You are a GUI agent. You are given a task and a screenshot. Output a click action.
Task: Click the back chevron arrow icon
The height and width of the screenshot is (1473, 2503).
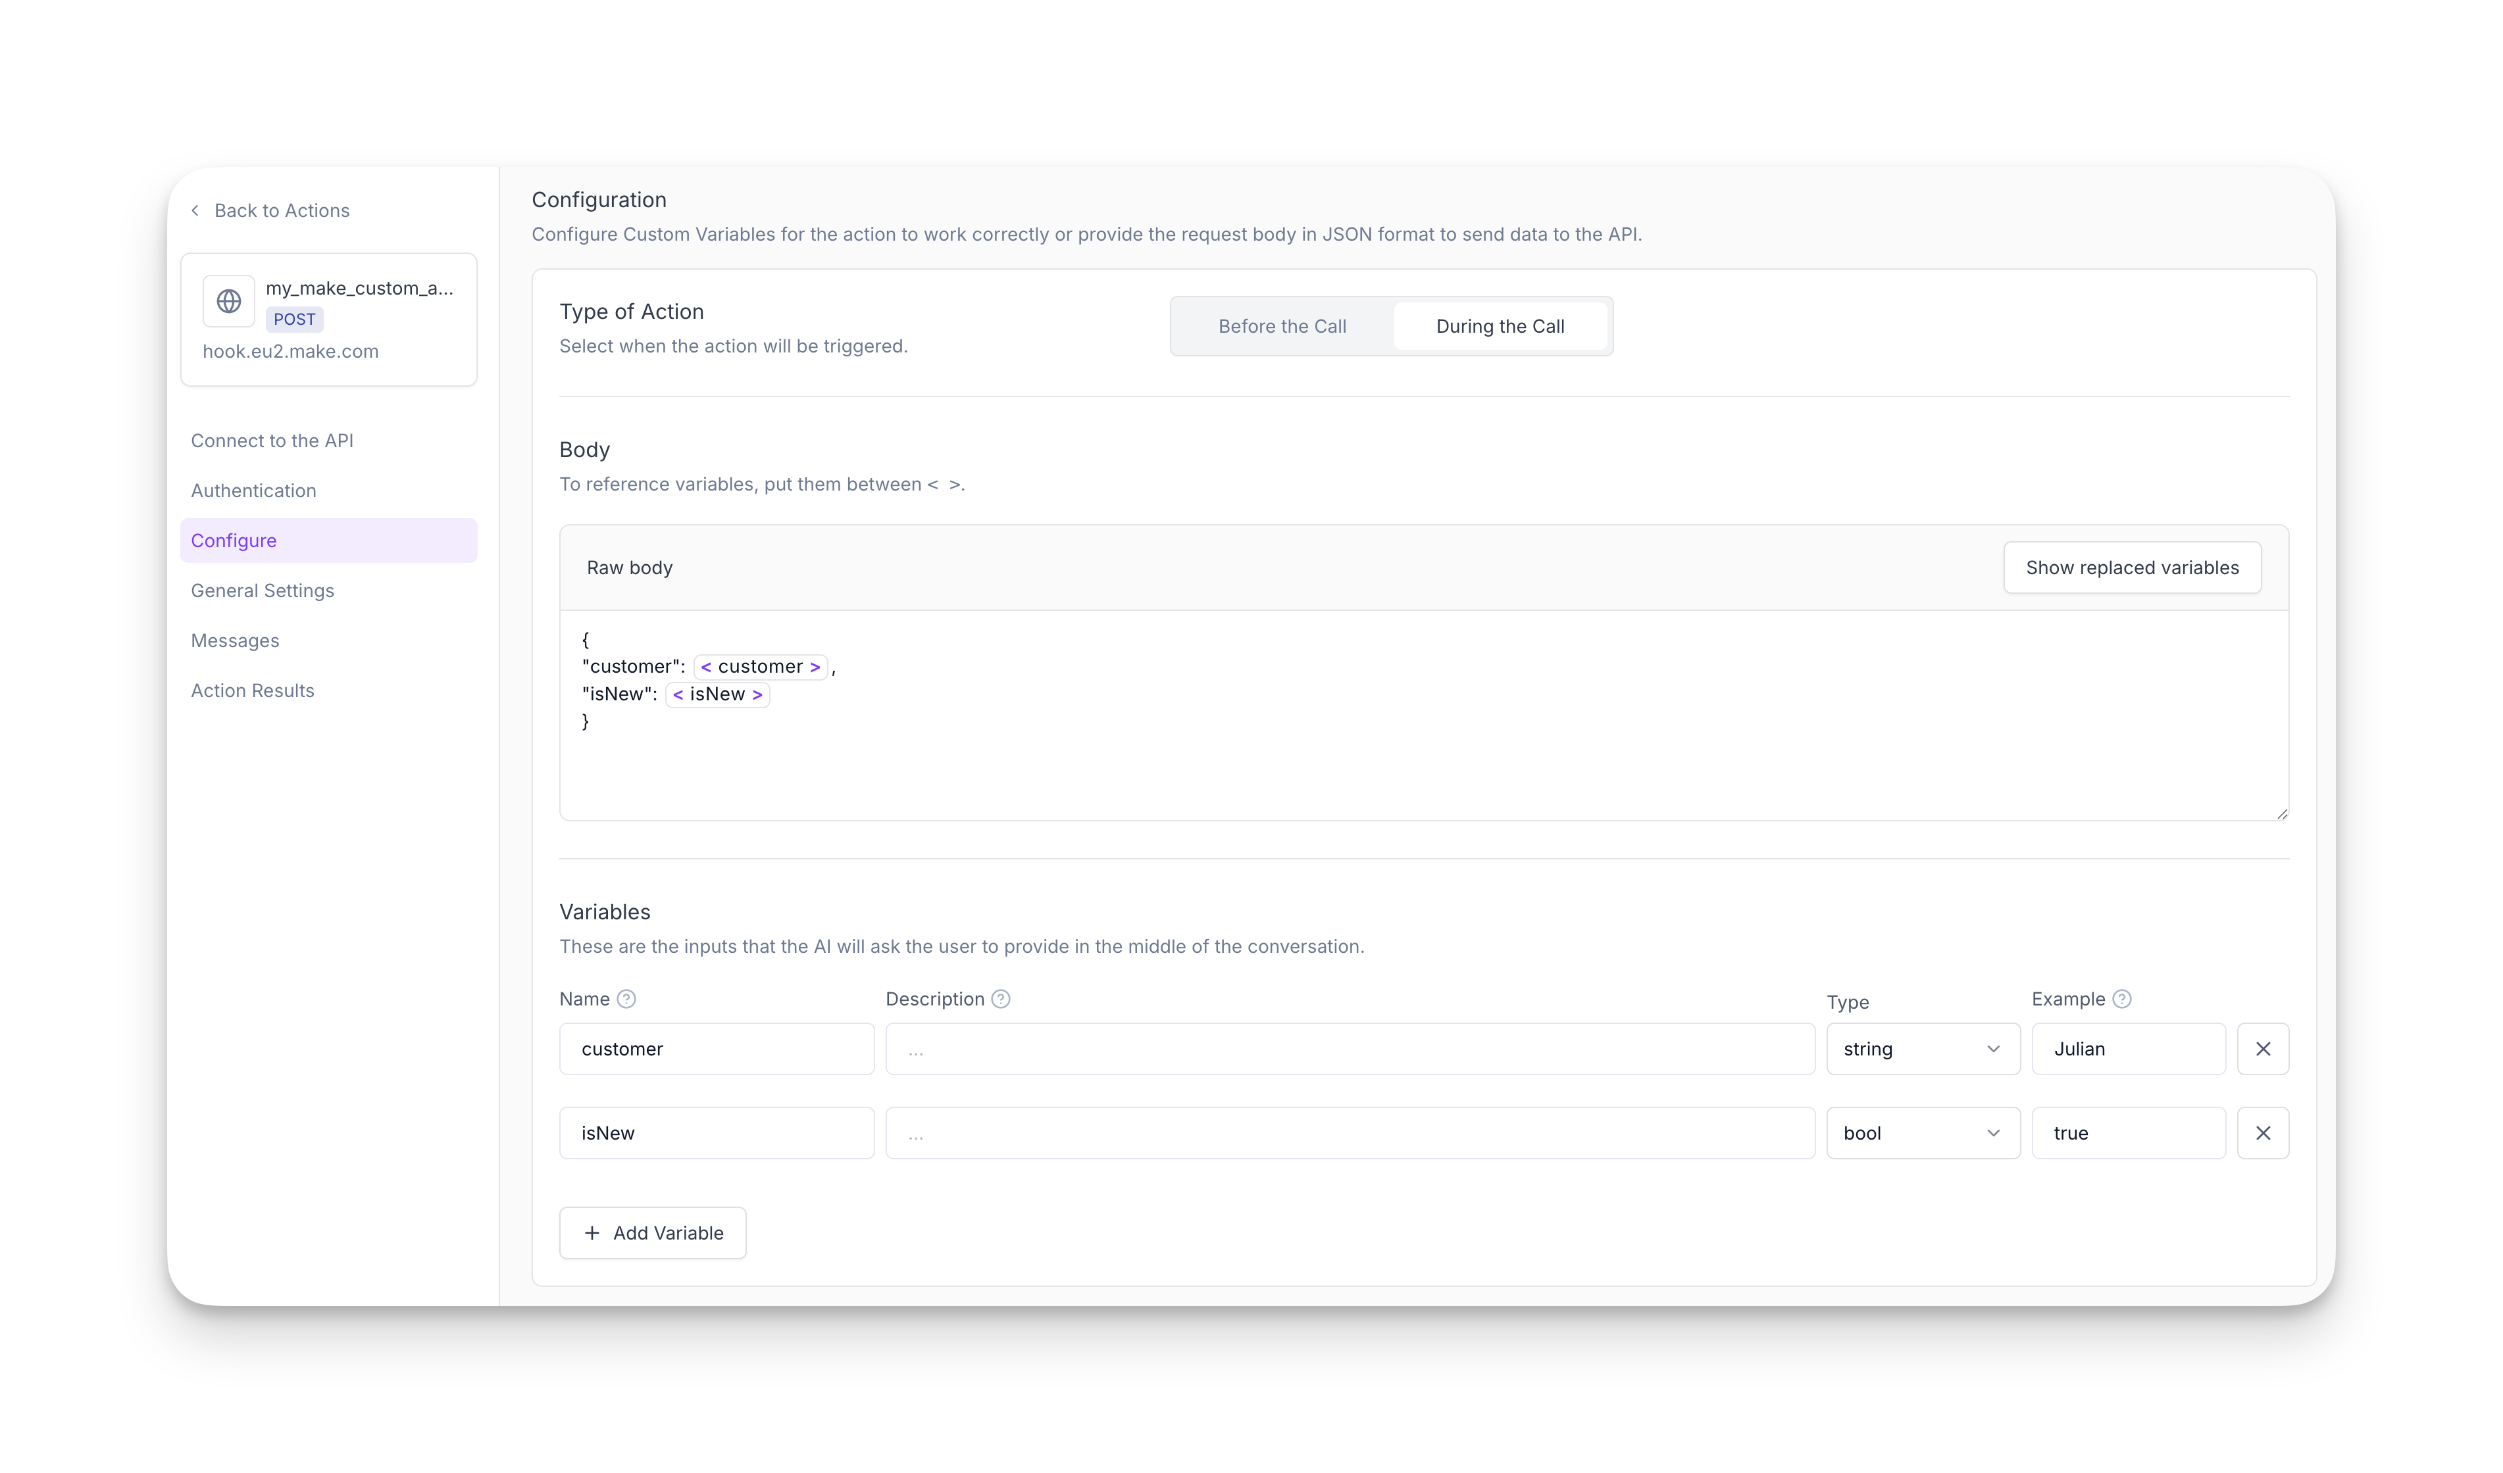[x=195, y=210]
